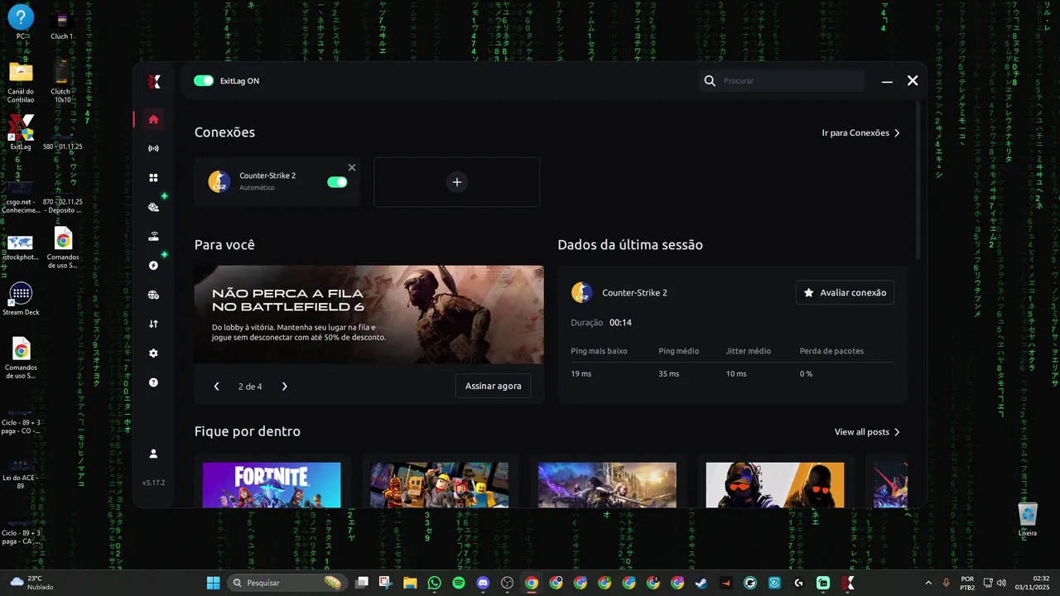Screen dimensions: 1060x596
Task: Open File Explorer from the taskbar
Action: pos(410,583)
